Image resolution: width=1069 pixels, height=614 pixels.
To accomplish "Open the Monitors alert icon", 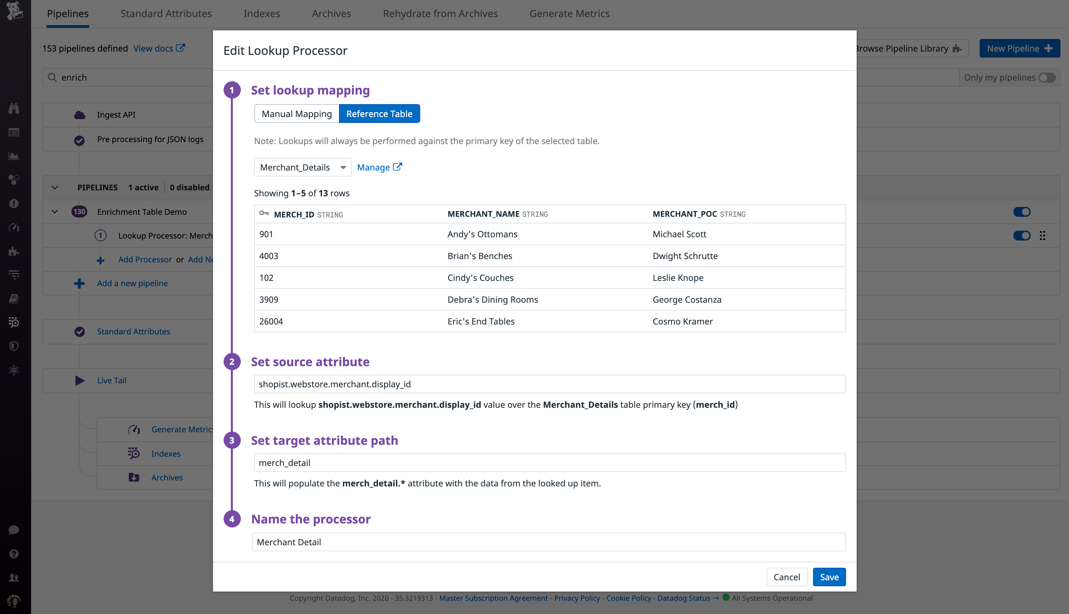I will [14, 204].
